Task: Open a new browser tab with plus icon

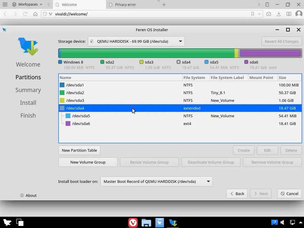Action: pyautogui.click(x=164, y=4)
